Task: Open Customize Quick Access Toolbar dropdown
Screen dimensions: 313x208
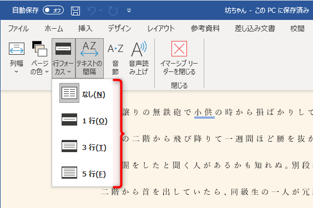Action: (129, 11)
